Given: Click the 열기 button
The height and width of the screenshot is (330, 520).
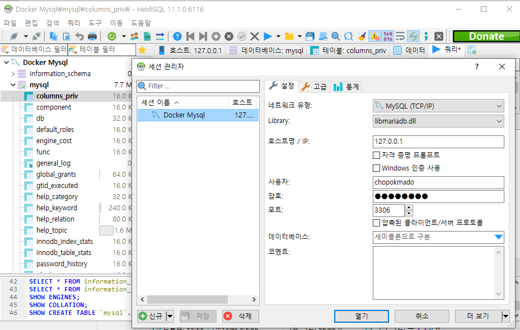Looking at the screenshot, I should [x=362, y=317].
